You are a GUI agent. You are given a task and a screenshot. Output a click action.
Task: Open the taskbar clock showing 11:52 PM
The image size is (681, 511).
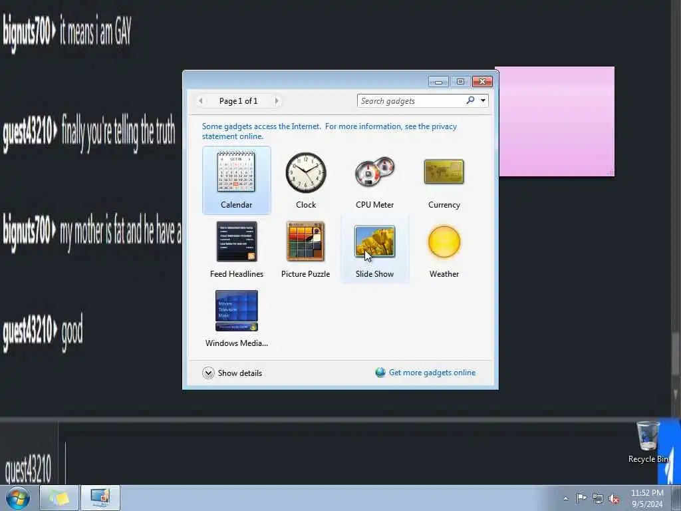click(647, 498)
